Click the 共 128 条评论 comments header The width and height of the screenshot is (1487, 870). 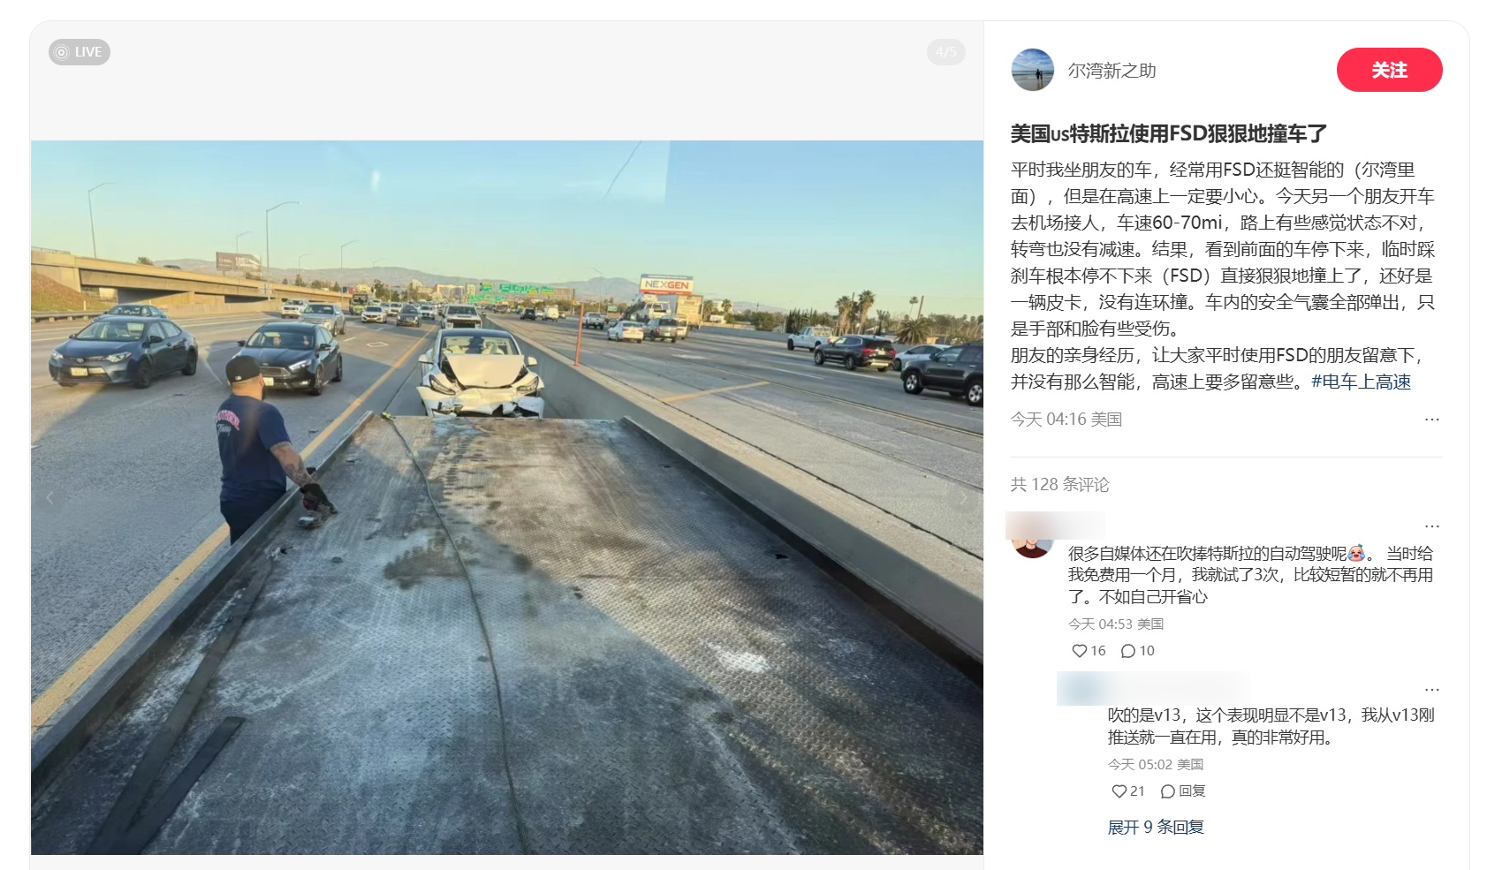1059,484
